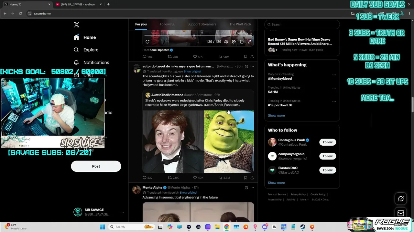Viewport: 414px width, 232px height.
Task: Open more options for #MondayMood trend
Action: click(334, 74)
